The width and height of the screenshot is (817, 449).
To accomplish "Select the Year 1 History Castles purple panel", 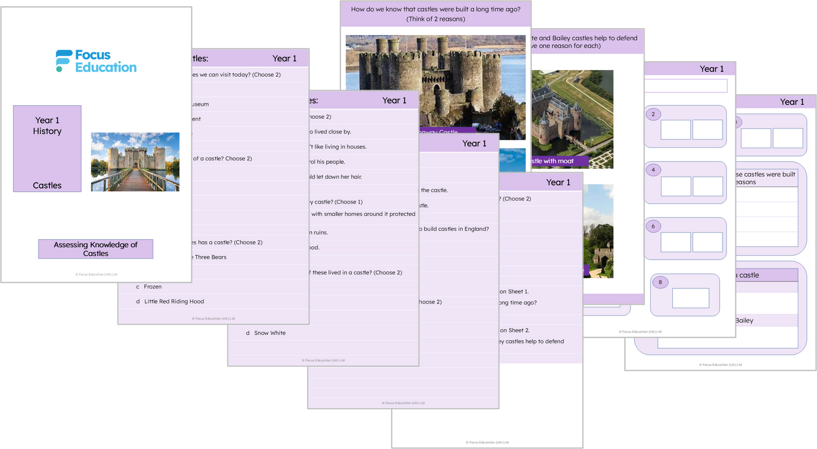I will pyautogui.click(x=47, y=148).
